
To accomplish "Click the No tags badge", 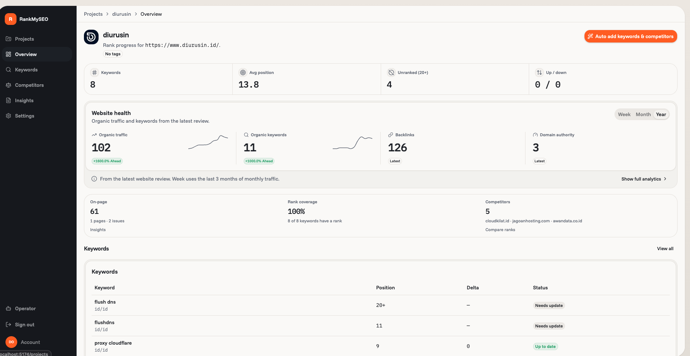I will coord(113,54).
